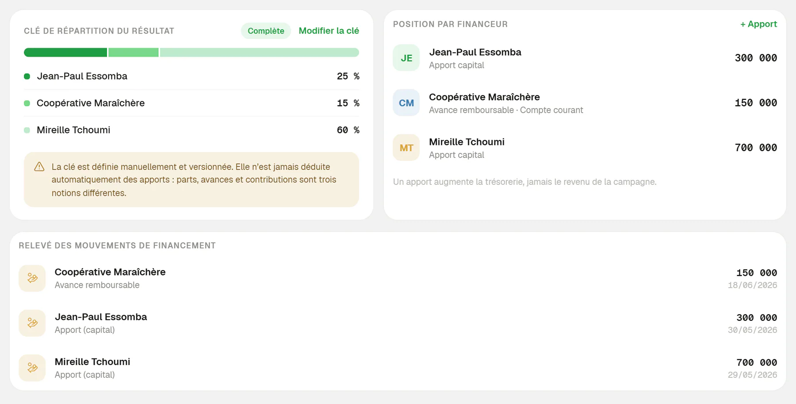The height and width of the screenshot is (404, 796).
Task: Click the Relevé des mouvements de financement heading
Action: coord(117,246)
